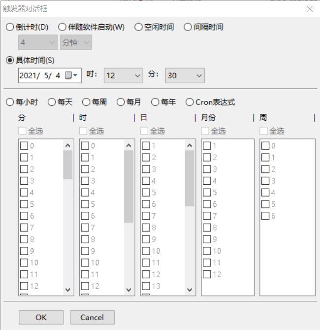Image resolution: width=320 pixels, height=330 pixels.
Task: Tick checkbox 6 in the 月份 list
Action: coord(207,204)
